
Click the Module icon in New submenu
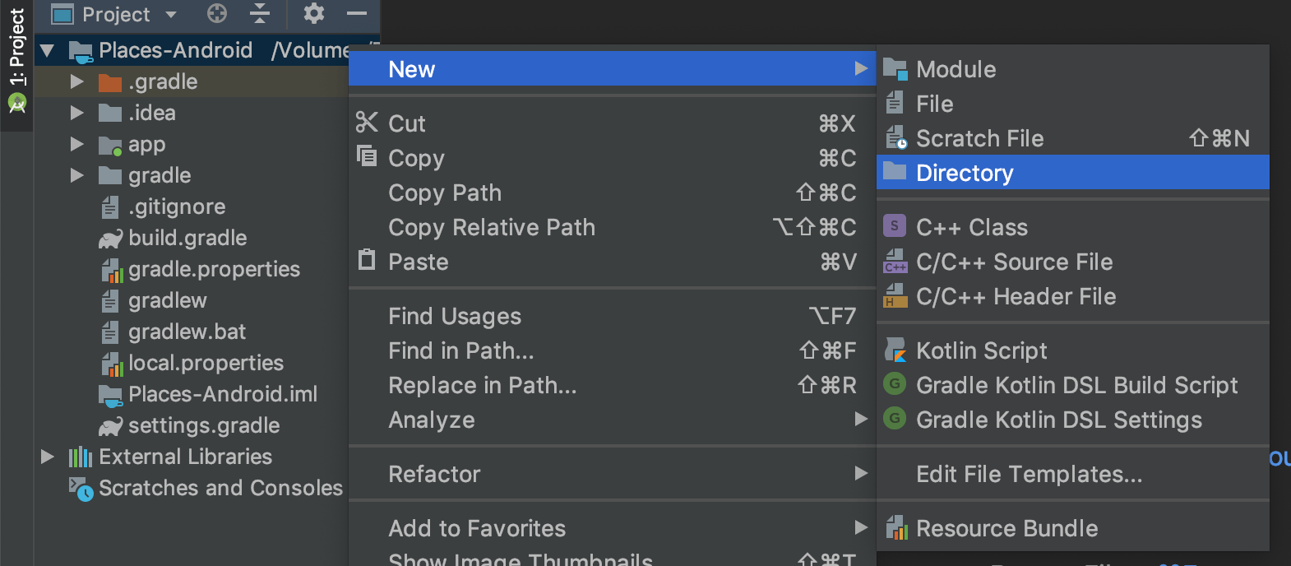click(895, 69)
